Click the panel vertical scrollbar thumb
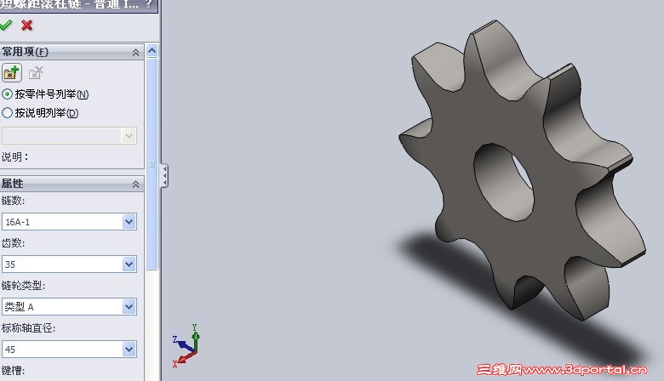664x381 pixels. (x=152, y=163)
